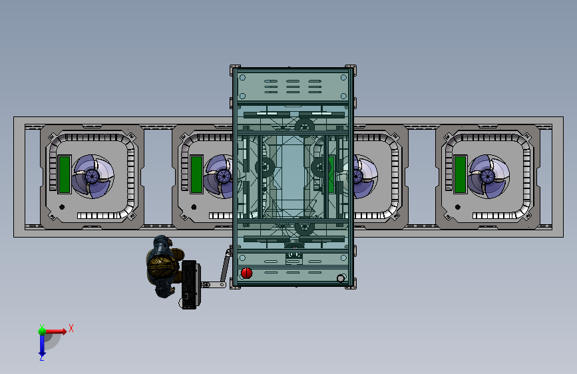Select the fan impeller in the rightmost unit
Screen dimensions: 577x374
point(488,177)
